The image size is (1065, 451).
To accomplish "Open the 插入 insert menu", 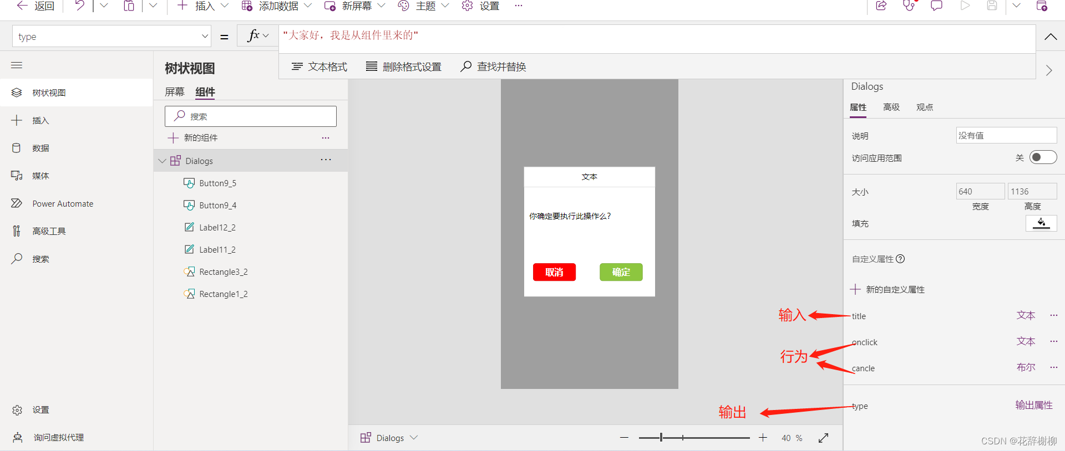I will 202,6.
